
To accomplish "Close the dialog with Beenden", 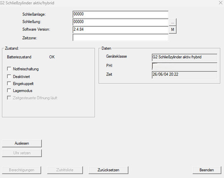I will click(x=207, y=170).
